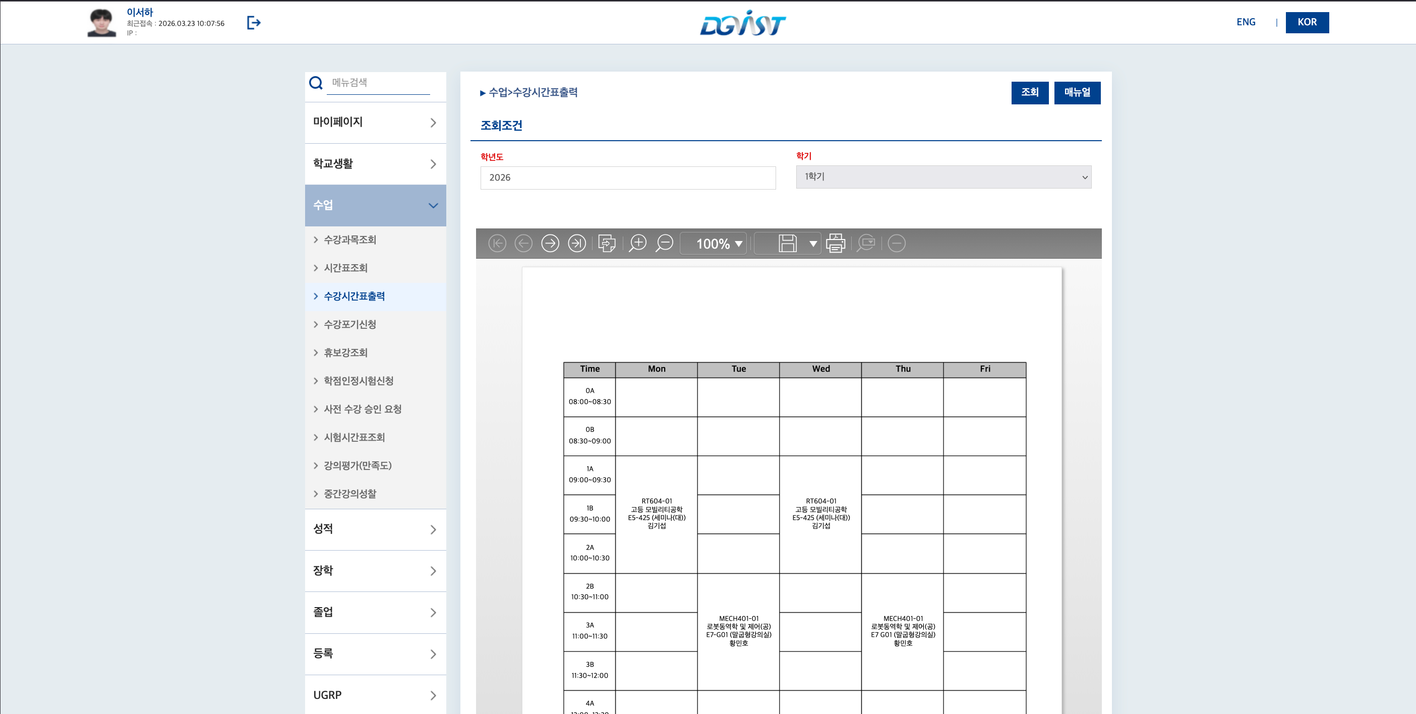Open 수강포기신청 submenu item
Screen dimensions: 1416x714
click(x=350, y=324)
